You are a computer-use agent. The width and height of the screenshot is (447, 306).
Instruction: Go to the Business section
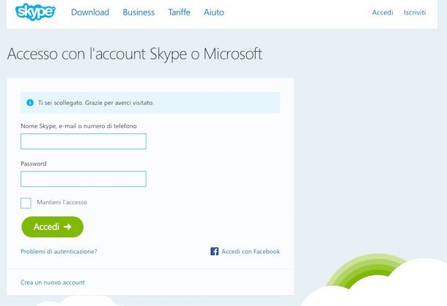click(x=138, y=12)
